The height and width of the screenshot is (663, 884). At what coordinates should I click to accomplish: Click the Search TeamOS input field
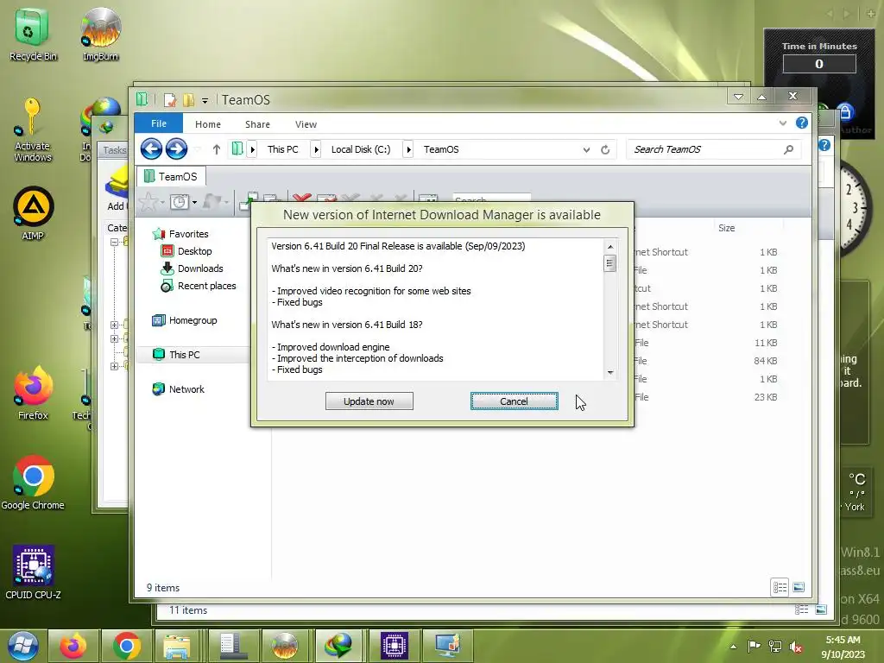[x=704, y=149]
